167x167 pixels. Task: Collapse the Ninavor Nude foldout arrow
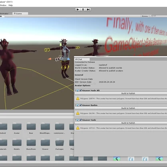point(76,120)
